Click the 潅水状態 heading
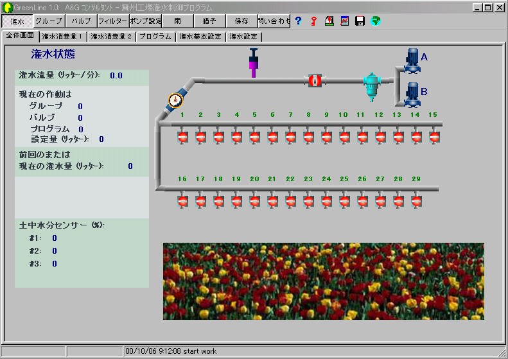The image size is (508, 359). (53, 54)
